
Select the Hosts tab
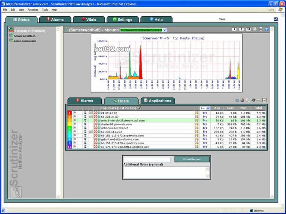[x=121, y=101]
